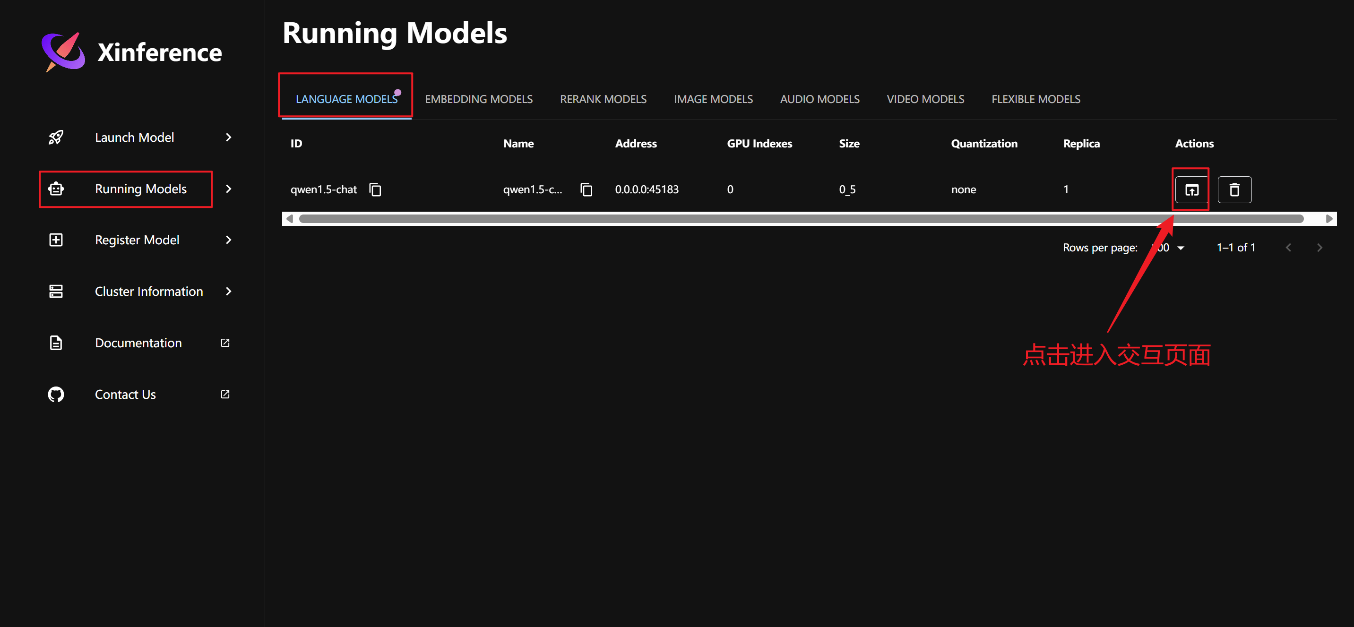Click the table's left scroll arrow

pos(289,219)
